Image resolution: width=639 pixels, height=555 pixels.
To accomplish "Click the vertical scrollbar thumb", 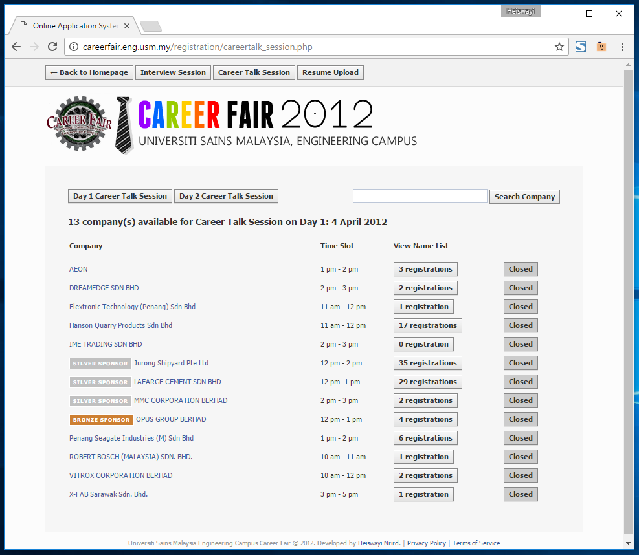I will pos(628,301).
